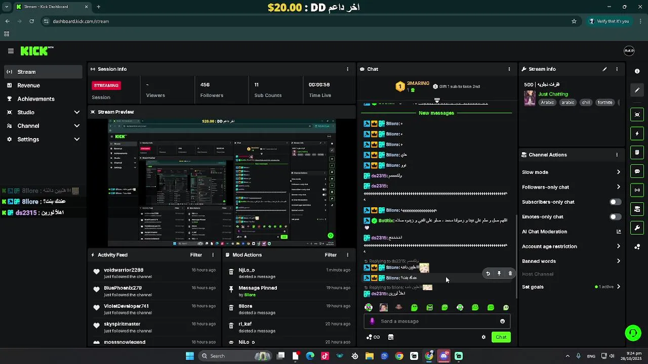648x364 pixels.
Task: Delete the hovered 8llore chat message
Action: [x=510, y=274]
